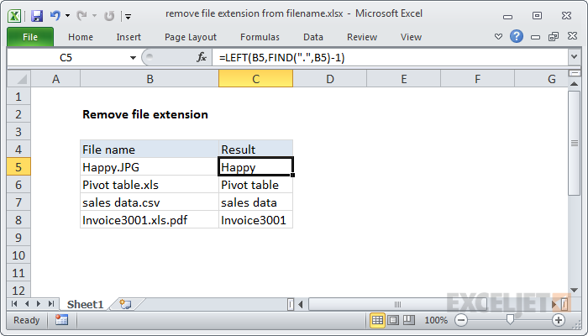The height and width of the screenshot is (336, 588).
Task: Select cell containing 'Pivot table.xls'
Action: [150, 185]
